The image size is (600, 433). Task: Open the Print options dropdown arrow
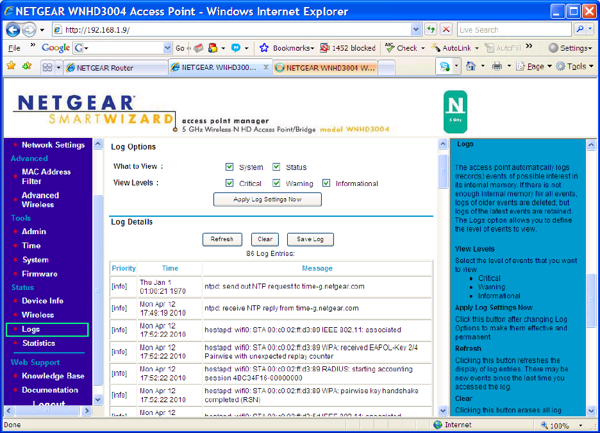pyautogui.click(x=509, y=66)
